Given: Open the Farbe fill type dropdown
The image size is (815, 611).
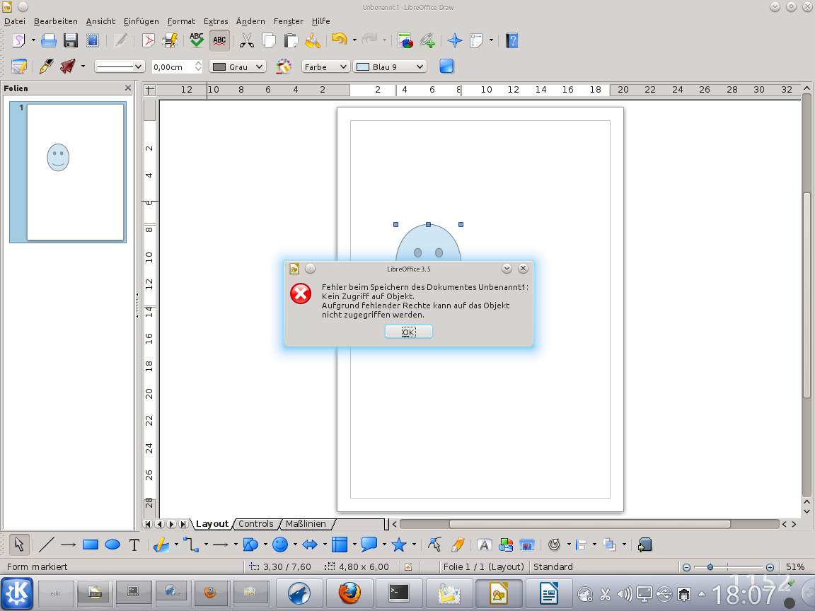Looking at the screenshot, I should point(325,66).
